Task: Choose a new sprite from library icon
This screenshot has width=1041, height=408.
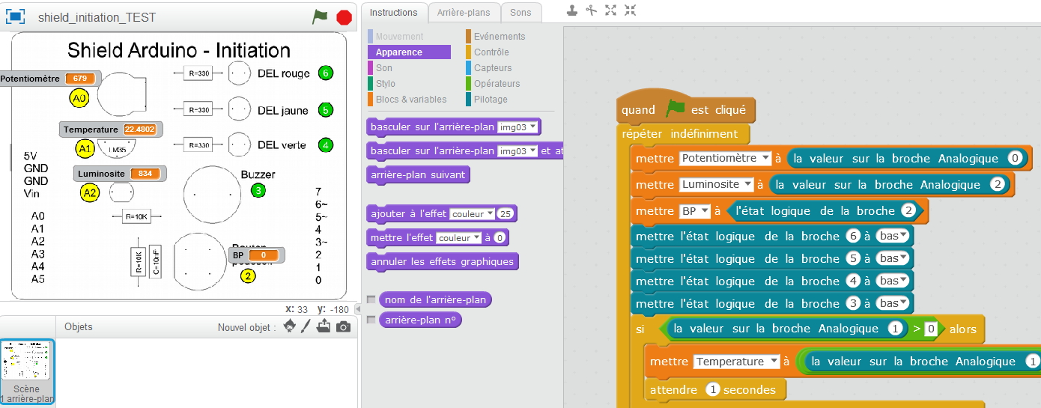Action: (x=289, y=327)
